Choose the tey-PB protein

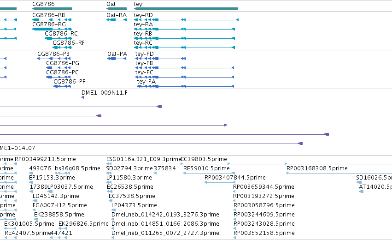144,63
